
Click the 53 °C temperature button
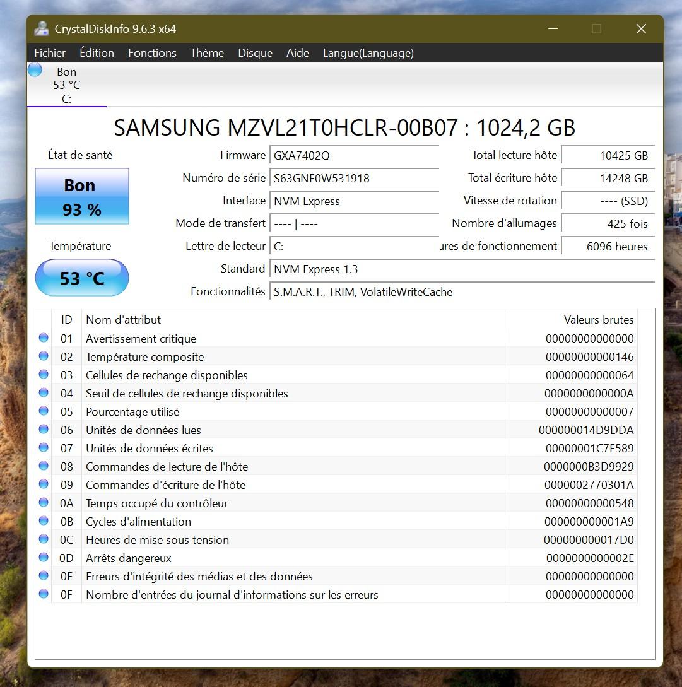(x=82, y=278)
